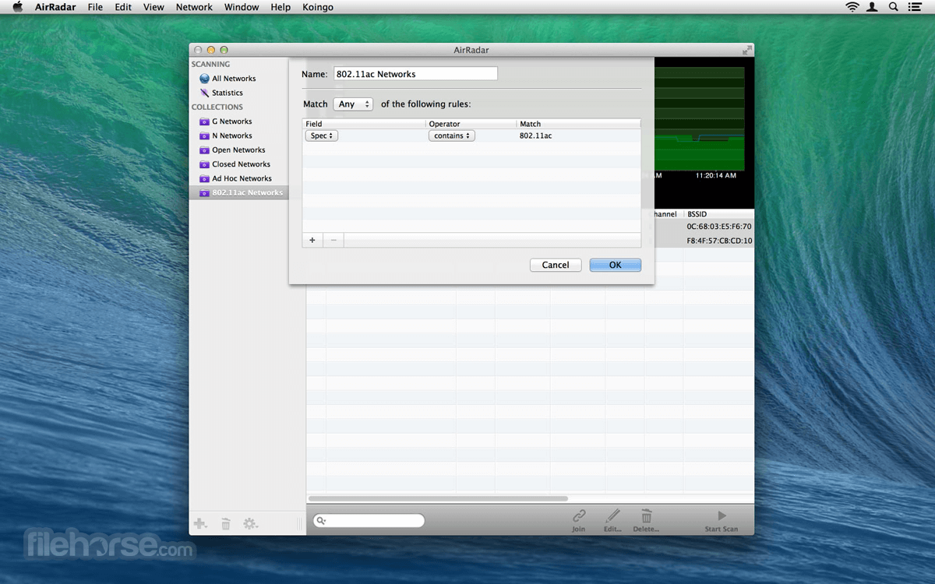
Task: Open Notification Center list icon
Action: (915, 7)
